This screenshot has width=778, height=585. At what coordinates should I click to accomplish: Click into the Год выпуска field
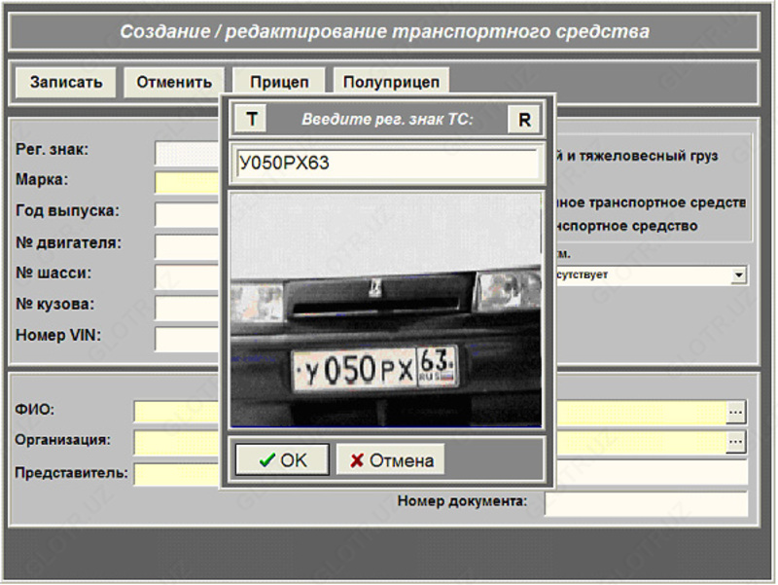[187, 211]
